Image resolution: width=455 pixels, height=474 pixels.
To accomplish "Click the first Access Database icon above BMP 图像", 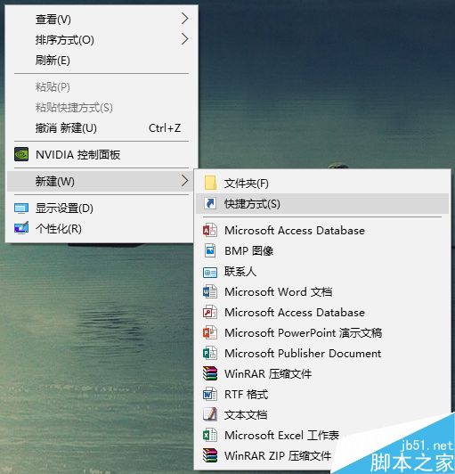I will pyautogui.click(x=210, y=231).
